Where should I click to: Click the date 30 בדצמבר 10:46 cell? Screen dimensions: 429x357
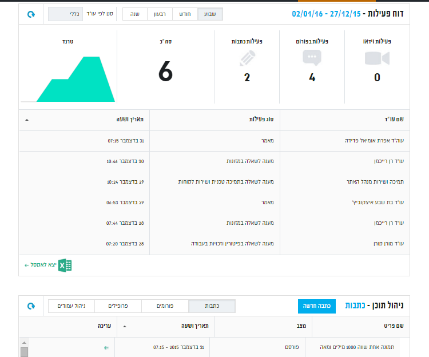[125, 161]
